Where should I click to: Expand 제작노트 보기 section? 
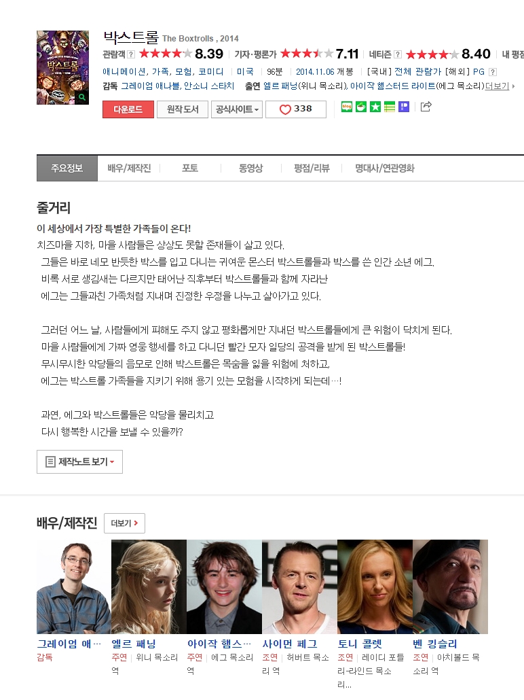tap(80, 461)
